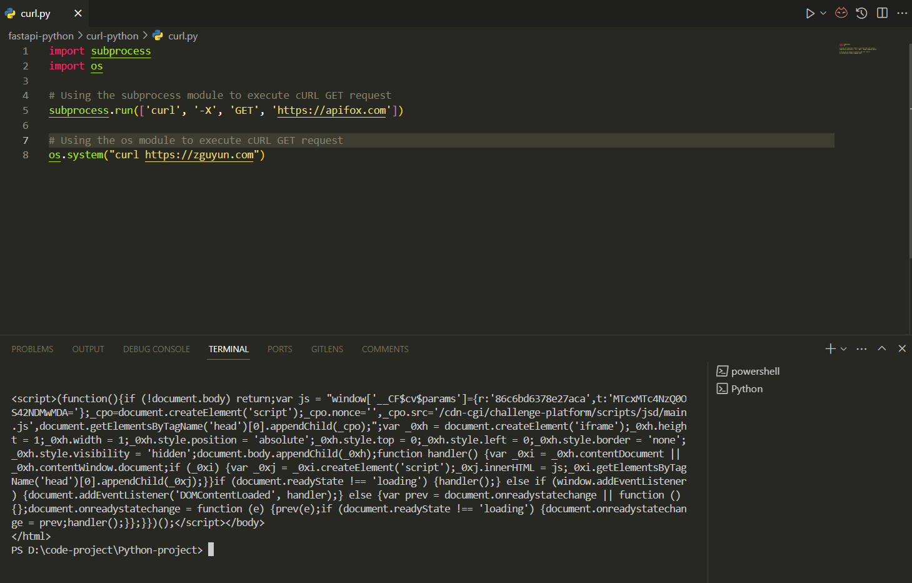Open the new terminal launch profile dropdown

(844, 349)
